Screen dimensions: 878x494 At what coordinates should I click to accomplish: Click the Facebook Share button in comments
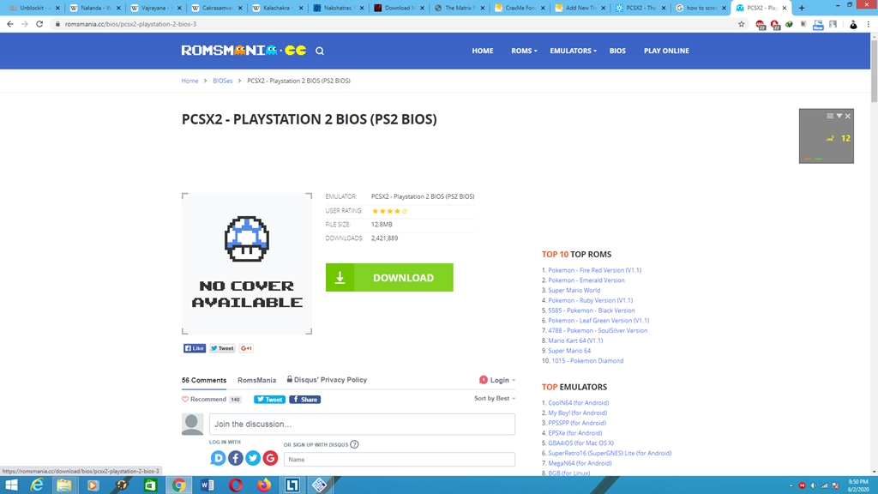(304, 400)
